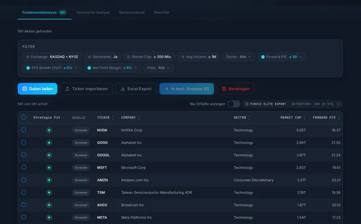Click Meta Platforms Inc company name

(x=136, y=217)
